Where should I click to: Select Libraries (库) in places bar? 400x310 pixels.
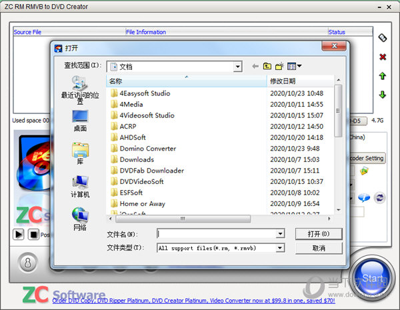click(x=80, y=153)
